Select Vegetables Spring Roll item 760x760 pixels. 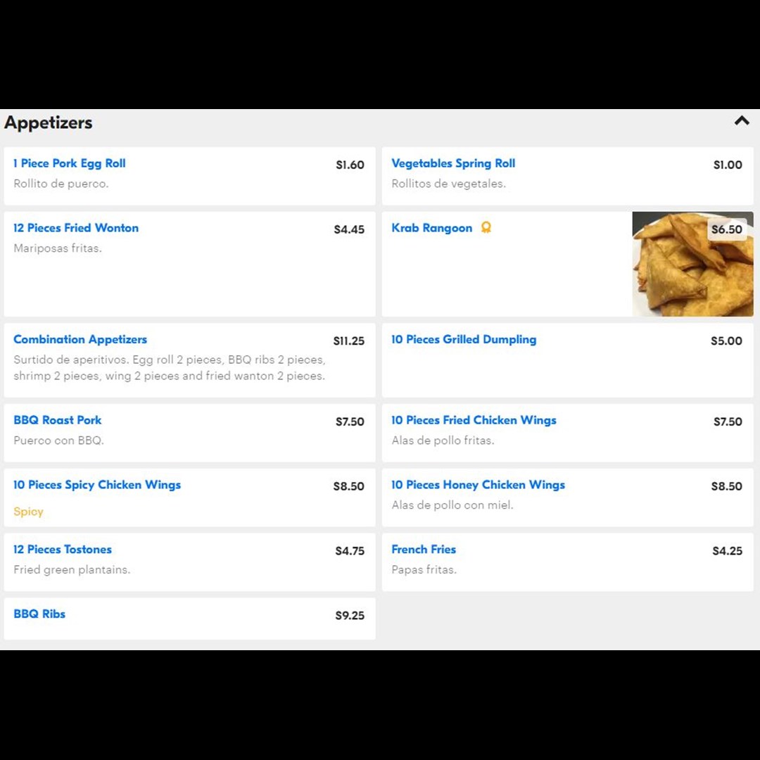[567, 176]
